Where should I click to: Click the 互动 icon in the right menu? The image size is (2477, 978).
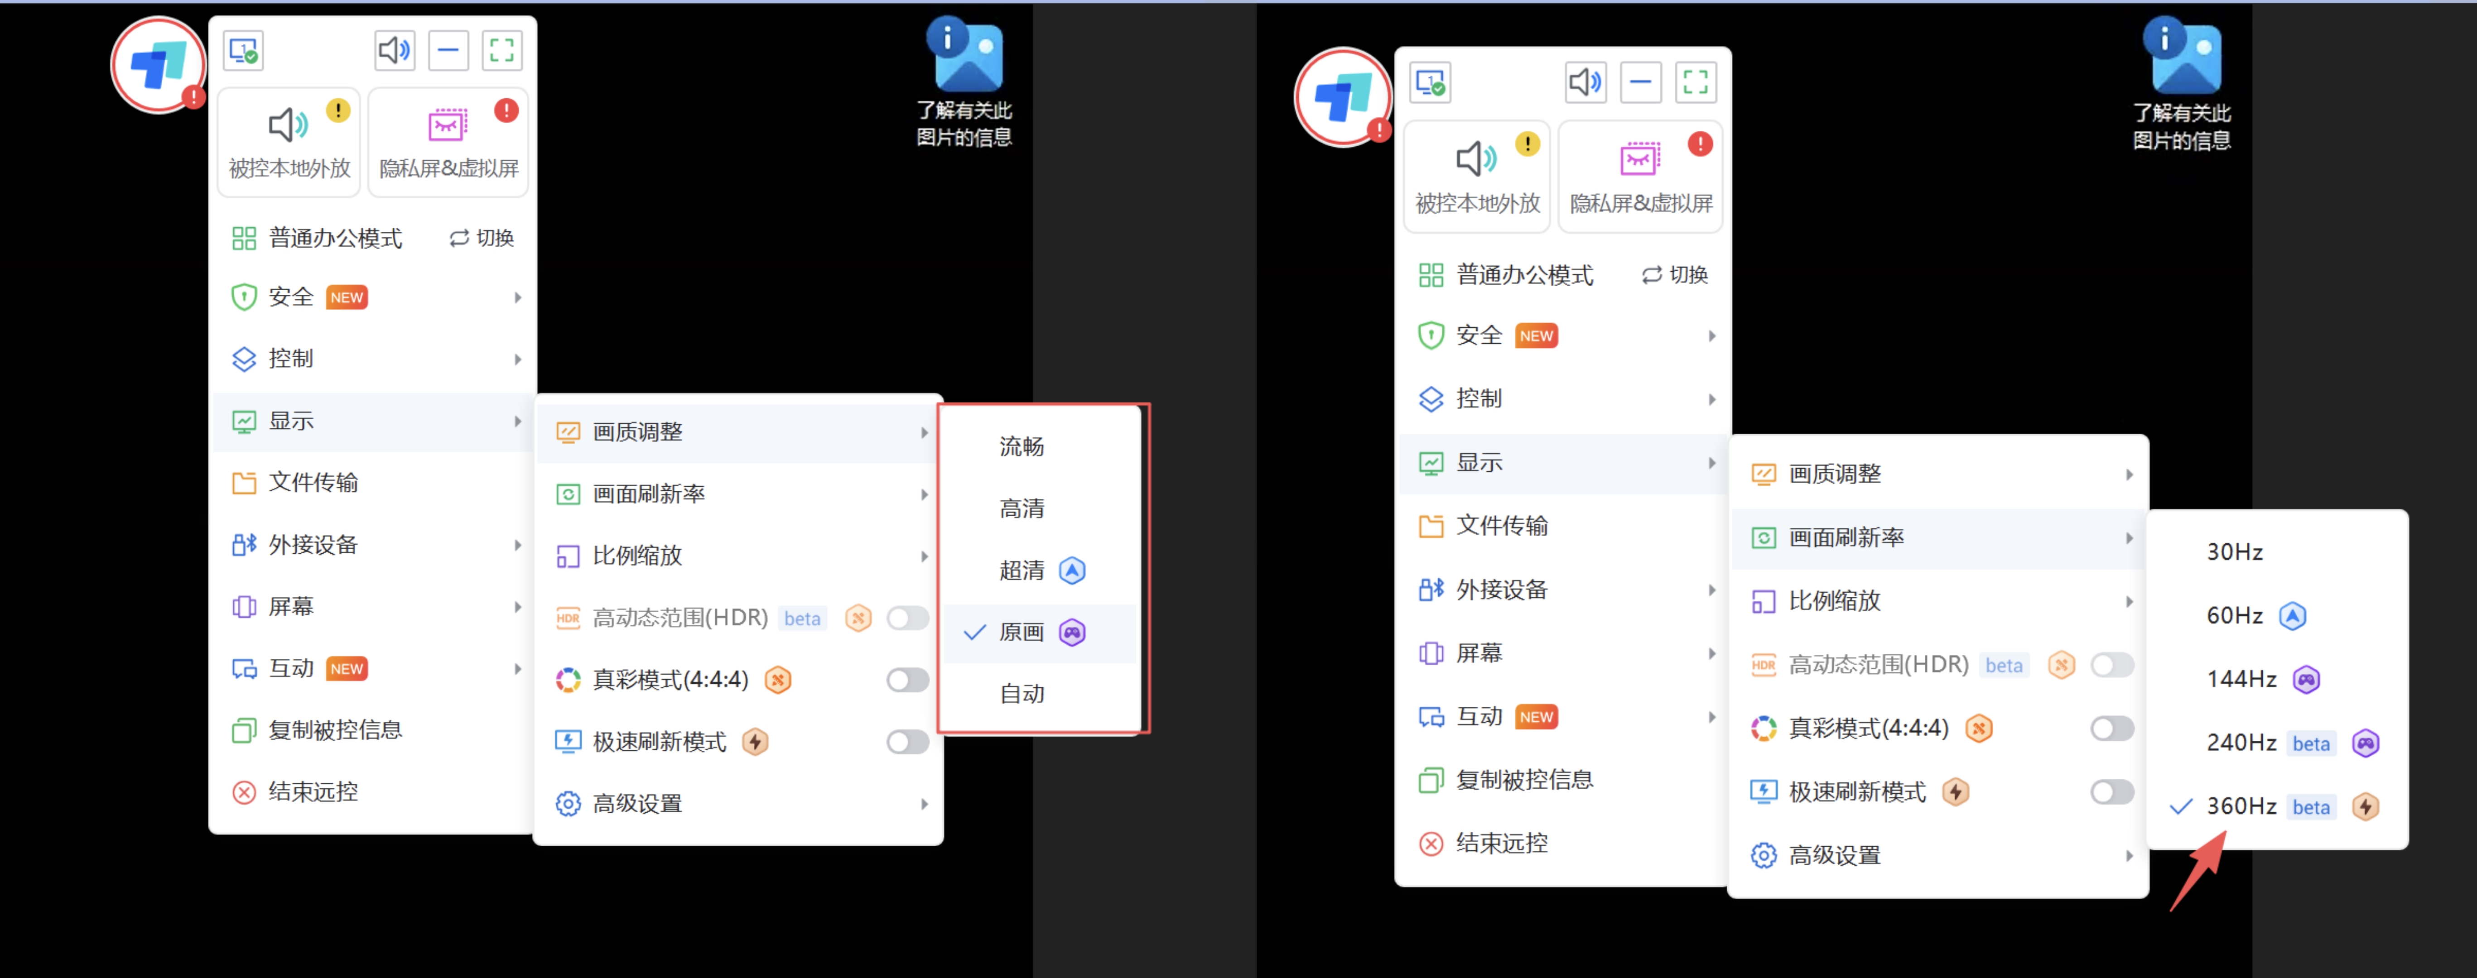pos(1431,717)
